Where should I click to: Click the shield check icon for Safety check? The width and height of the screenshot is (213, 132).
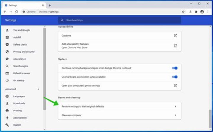pyautogui.click(x=7, y=44)
